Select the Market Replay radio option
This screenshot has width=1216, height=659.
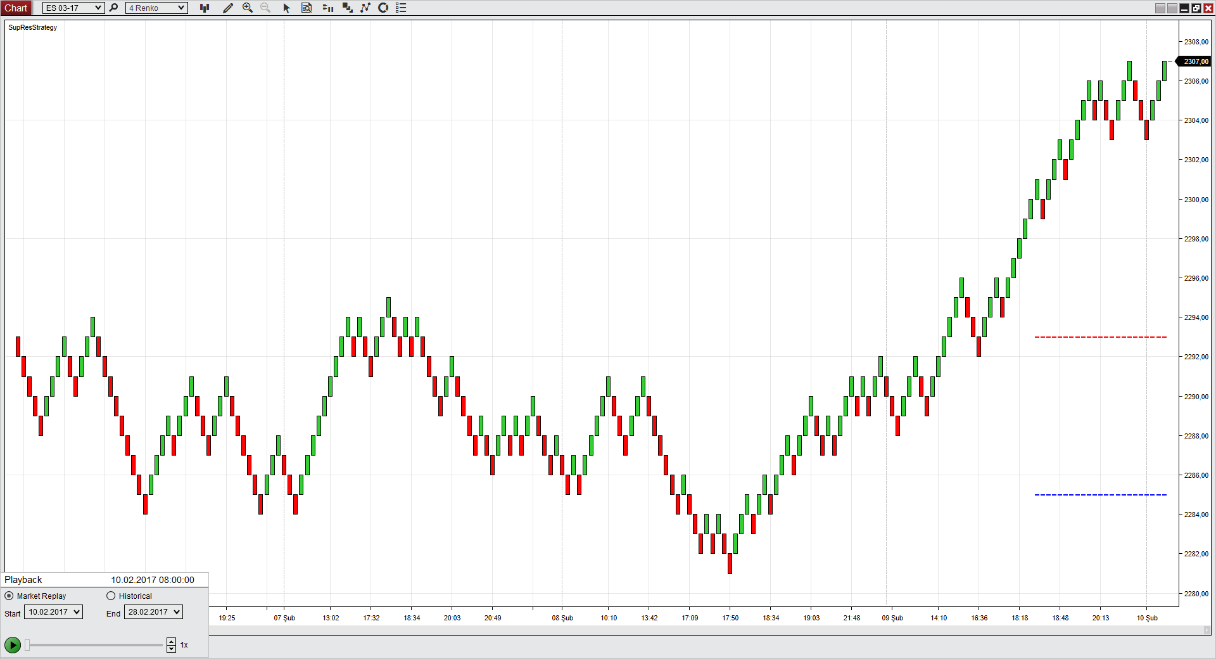[x=9, y=596]
